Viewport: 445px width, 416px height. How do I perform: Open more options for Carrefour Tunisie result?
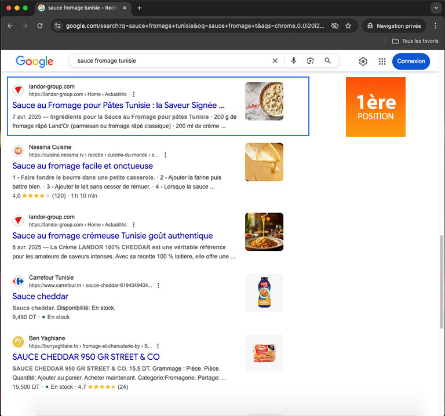158,286
